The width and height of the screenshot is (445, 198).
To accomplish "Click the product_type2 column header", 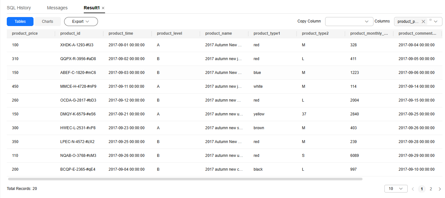I will point(315,33).
